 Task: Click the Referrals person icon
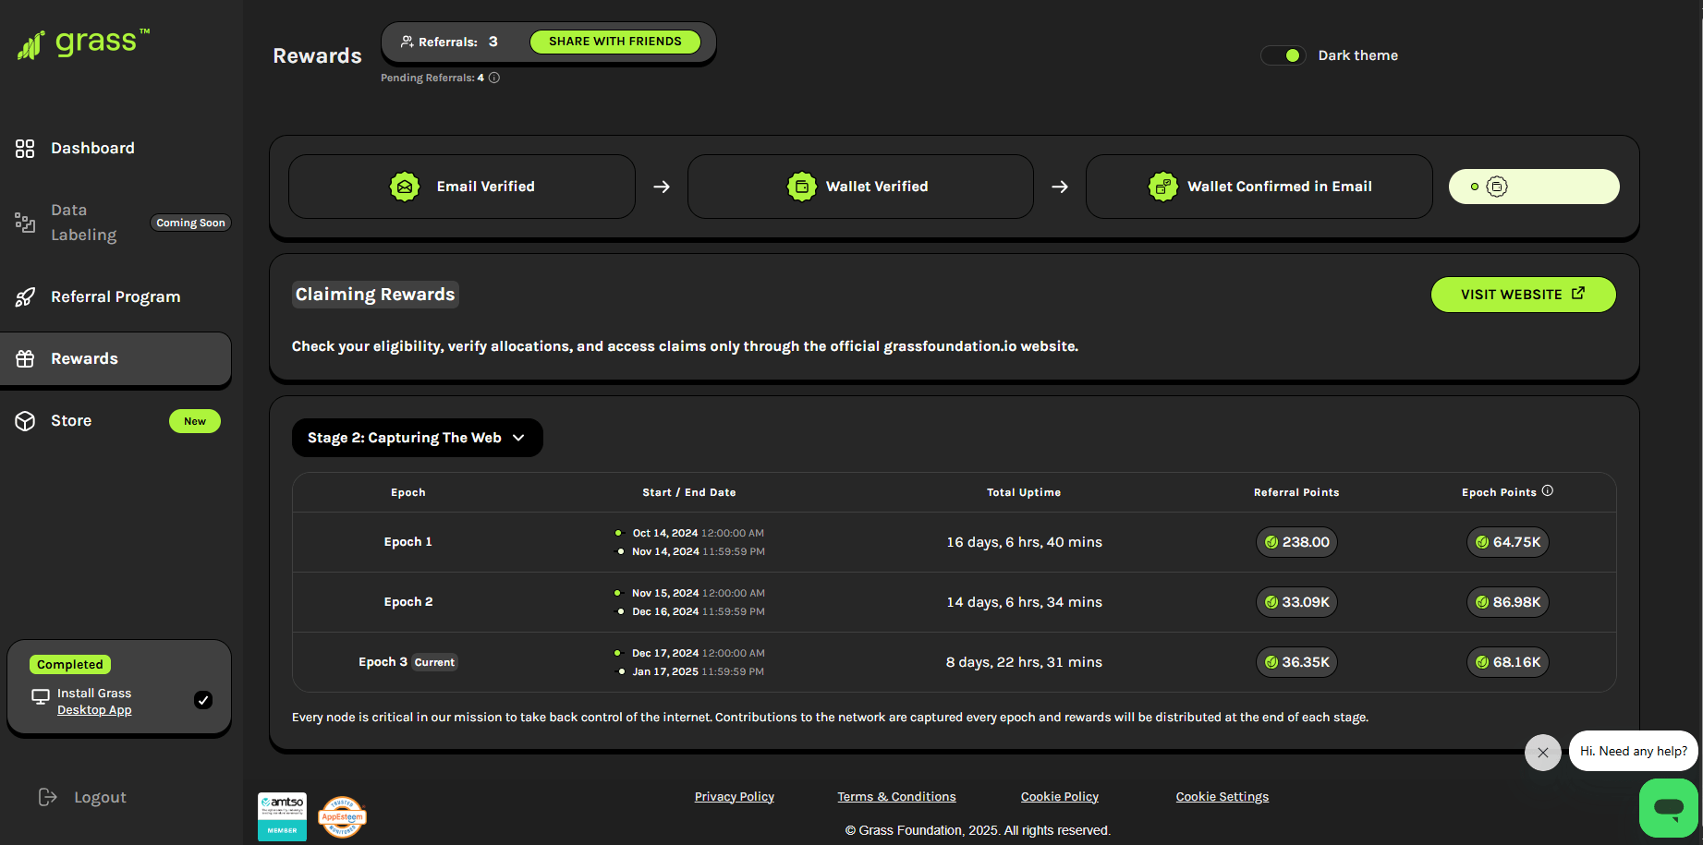point(407,42)
